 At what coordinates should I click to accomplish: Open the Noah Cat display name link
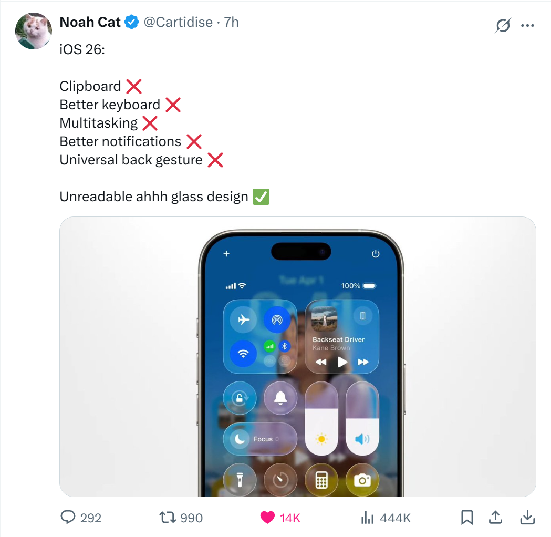point(90,22)
